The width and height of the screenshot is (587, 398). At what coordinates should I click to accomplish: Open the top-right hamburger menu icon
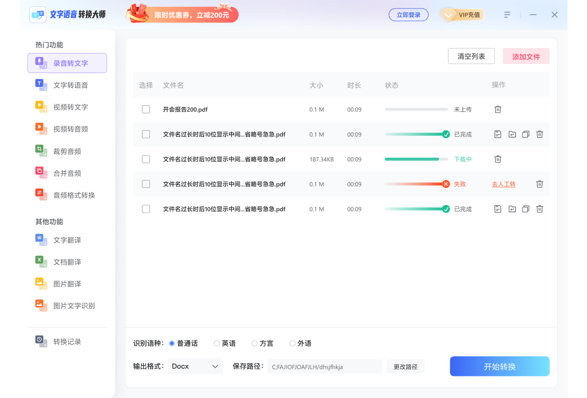click(x=507, y=15)
